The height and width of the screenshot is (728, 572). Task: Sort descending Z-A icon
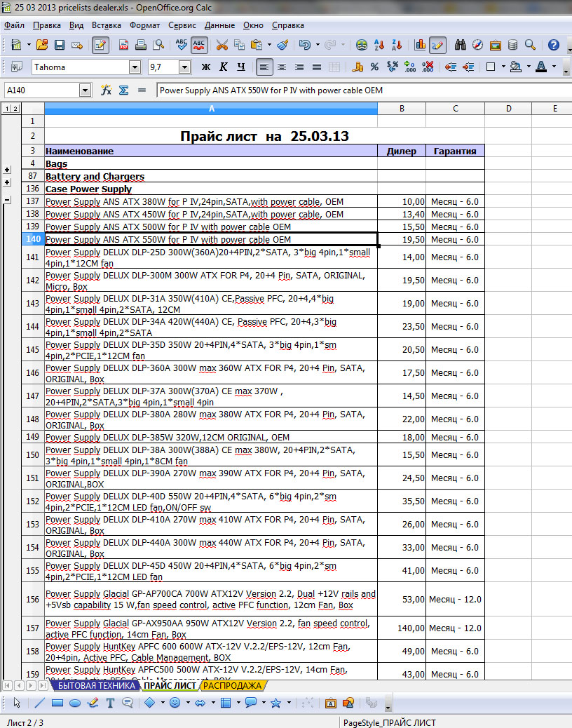(x=397, y=45)
